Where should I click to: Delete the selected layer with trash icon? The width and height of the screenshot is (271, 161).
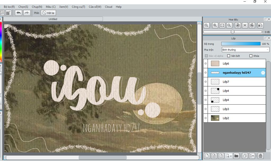point(260,156)
